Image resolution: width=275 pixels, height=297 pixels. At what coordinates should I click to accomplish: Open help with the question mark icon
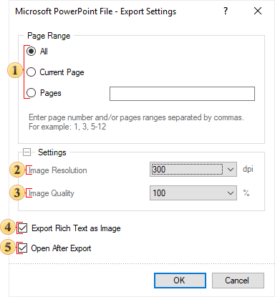click(226, 11)
